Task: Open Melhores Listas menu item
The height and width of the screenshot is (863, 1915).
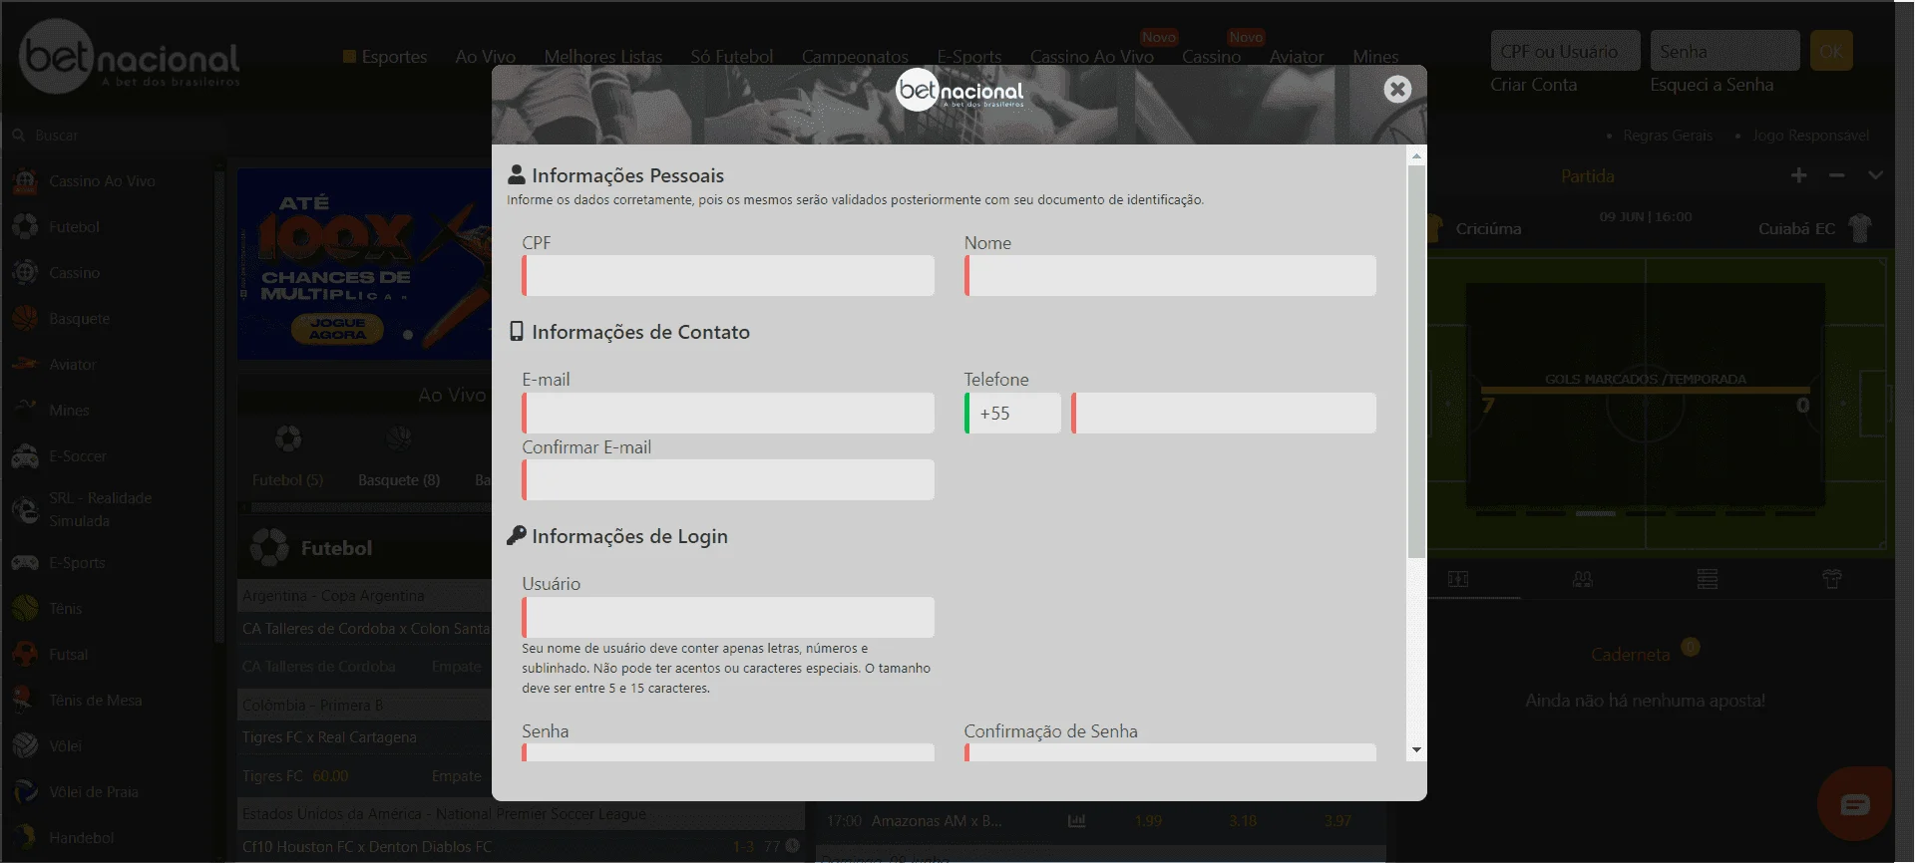Action: click(603, 57)
